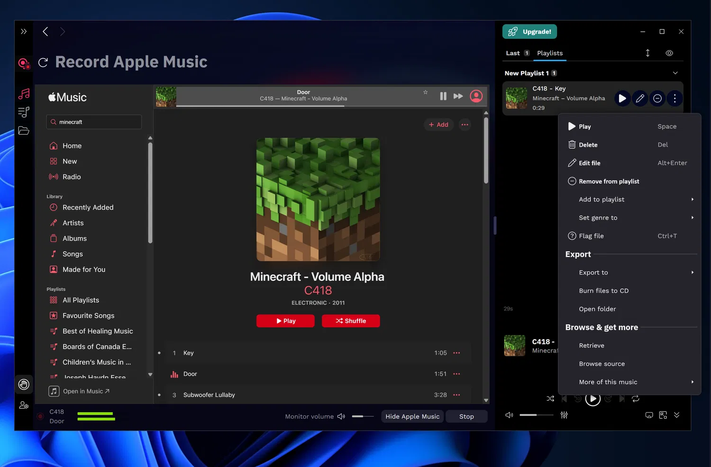Open more options for the Key track

456,353
